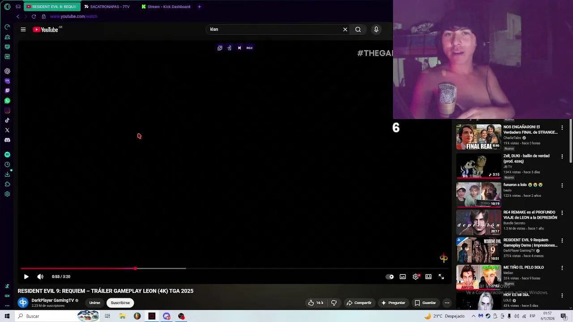
Task: Open ChatGPT in the sidebar
Action: [7, 71]
